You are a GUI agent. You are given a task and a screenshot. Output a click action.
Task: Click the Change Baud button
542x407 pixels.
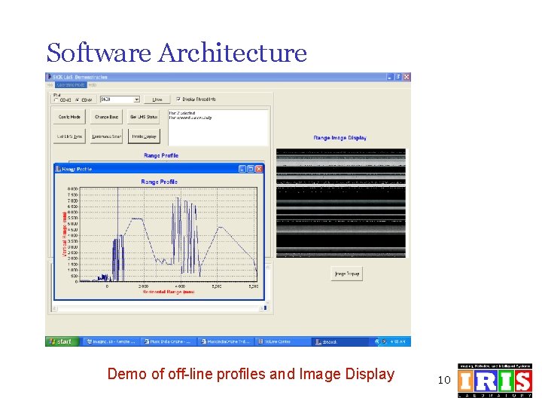(106, 117)
